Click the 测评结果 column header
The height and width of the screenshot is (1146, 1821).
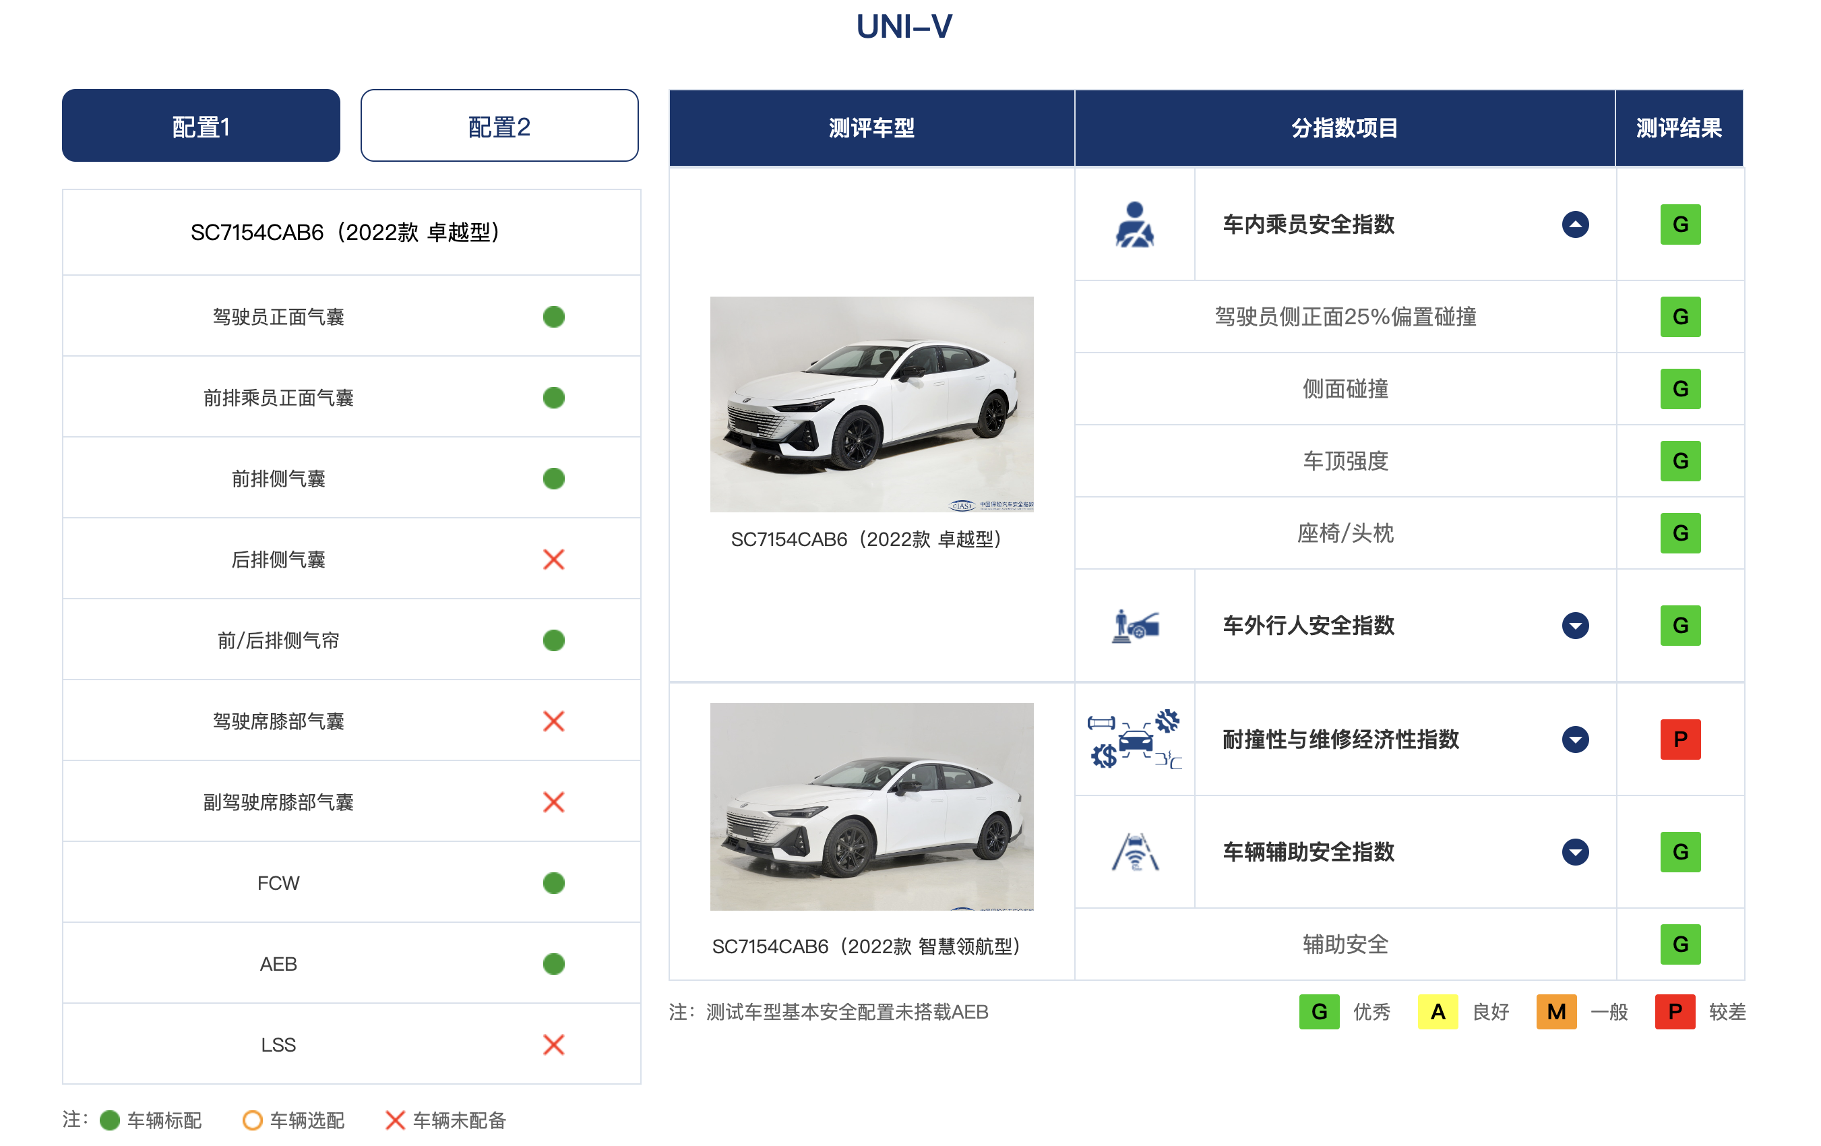point(1679,128)
